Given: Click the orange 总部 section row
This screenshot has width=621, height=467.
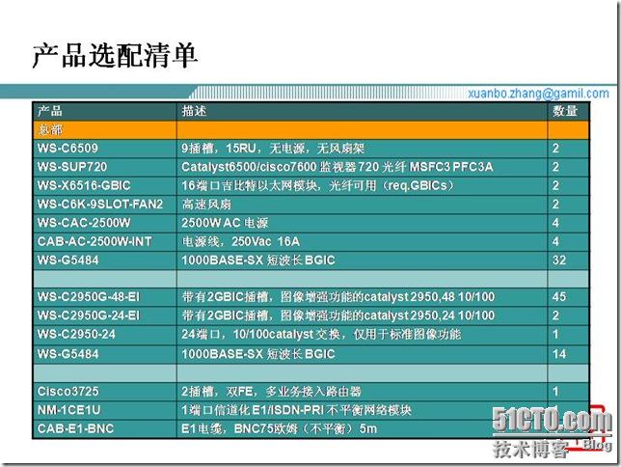Looking at the screenshot, I should point(310,129).
